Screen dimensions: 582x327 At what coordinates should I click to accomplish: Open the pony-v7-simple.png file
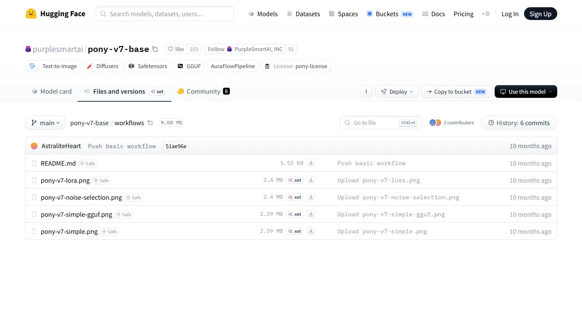point(69,231)
